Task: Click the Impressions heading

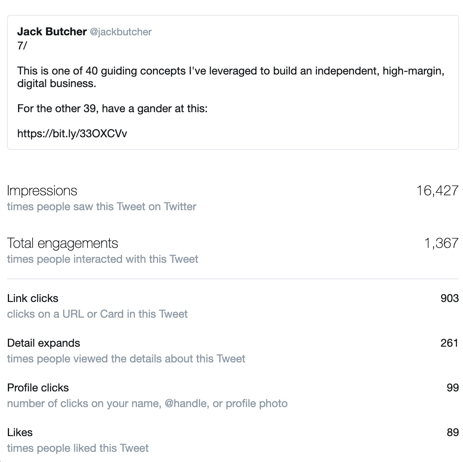Action: (42, 191)
